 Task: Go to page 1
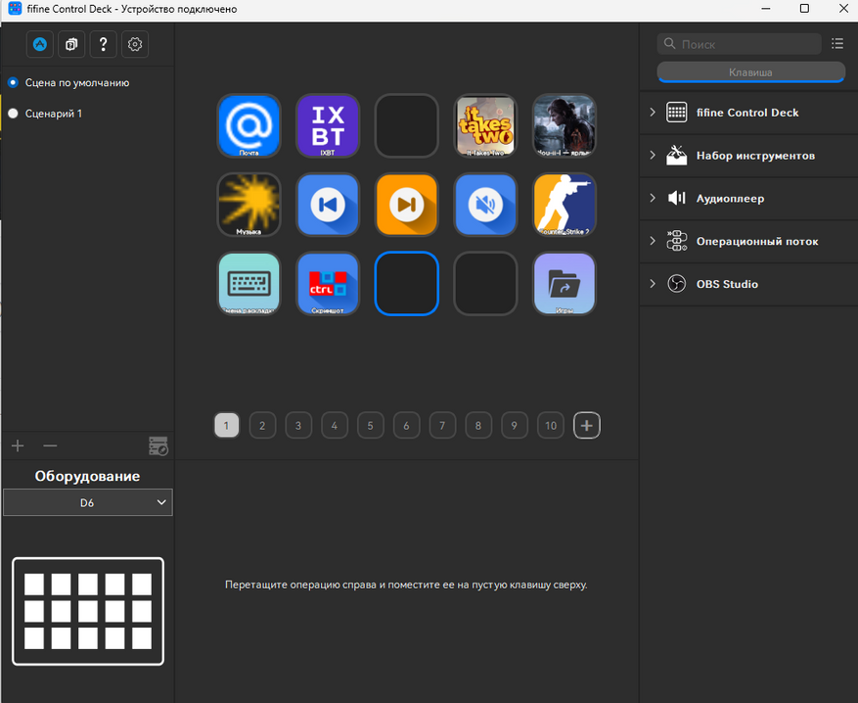pos(227,425)
